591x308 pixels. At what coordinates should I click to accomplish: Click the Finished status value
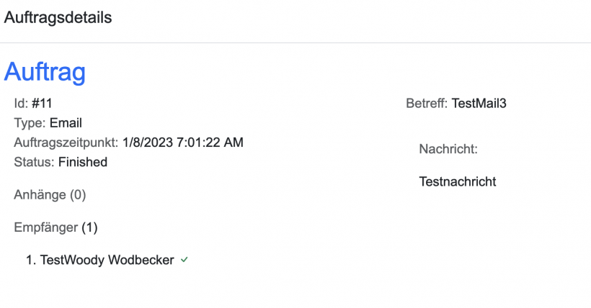pos(83,162)
